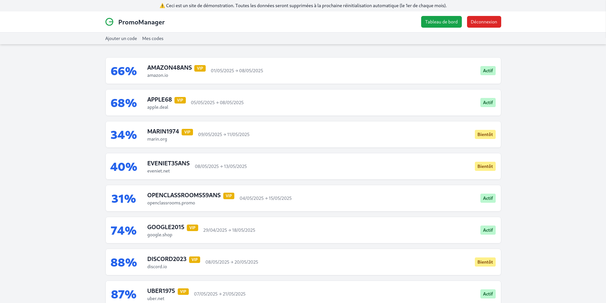Click the PromoManager brand title
606x303 pixels.
tap(141, 22)
